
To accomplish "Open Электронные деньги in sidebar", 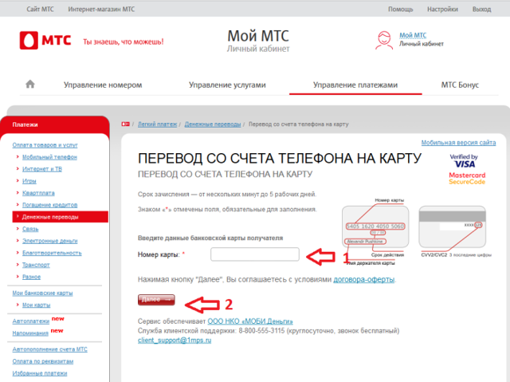I will (x=49, y=241).
